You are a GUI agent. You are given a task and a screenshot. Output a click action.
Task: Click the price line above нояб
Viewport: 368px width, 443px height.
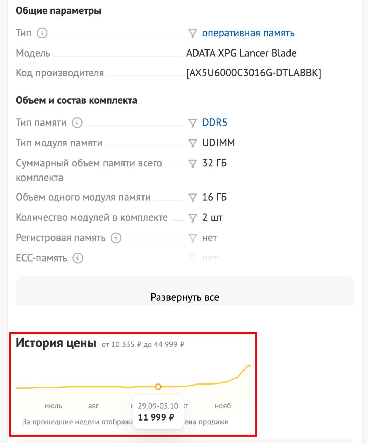[x=223, y=383]
